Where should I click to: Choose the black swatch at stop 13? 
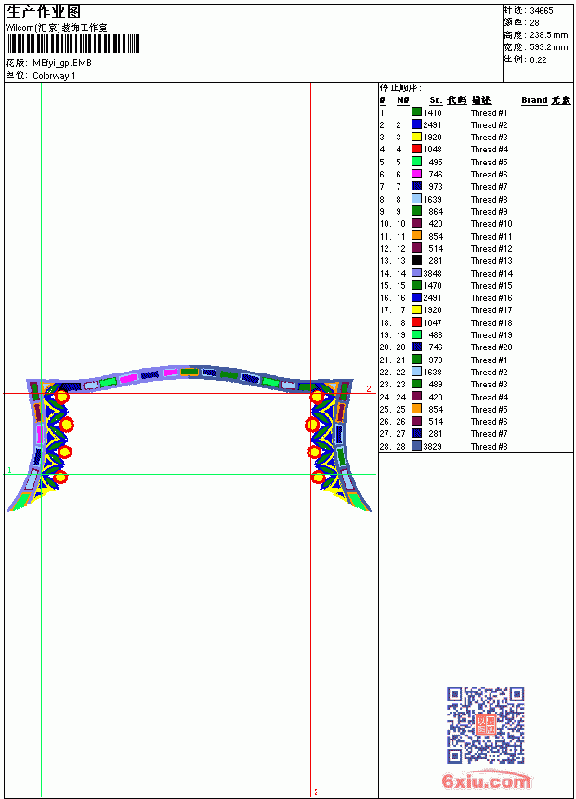click(x=416, y=260)
